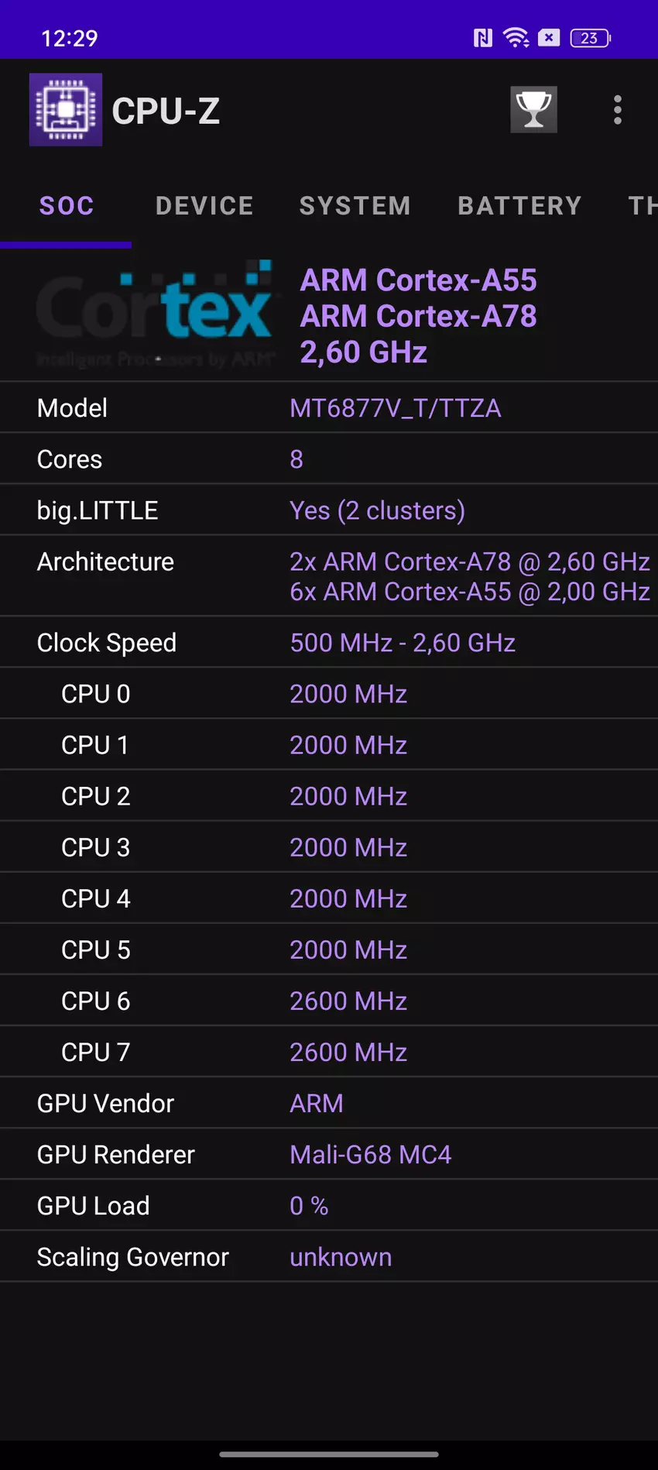Viewport: 658px width, 1470px height.
Task: Tap the battery level indicator
Action: 590,38
